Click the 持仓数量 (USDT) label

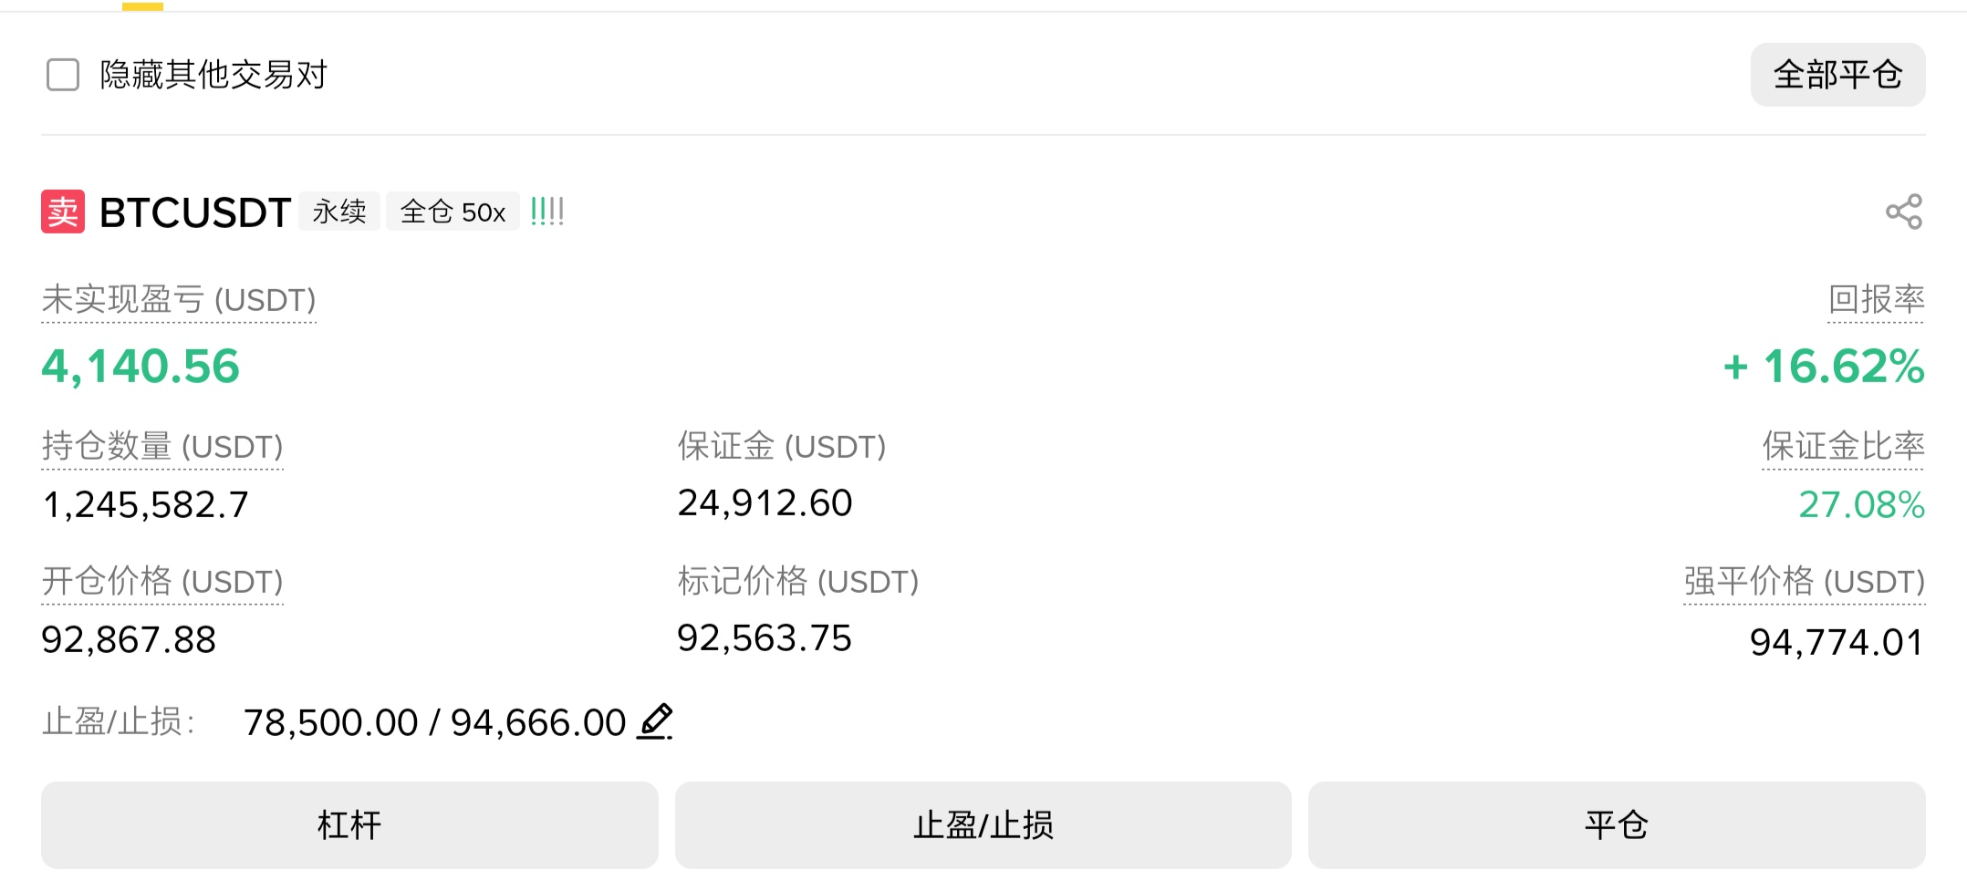162,447
